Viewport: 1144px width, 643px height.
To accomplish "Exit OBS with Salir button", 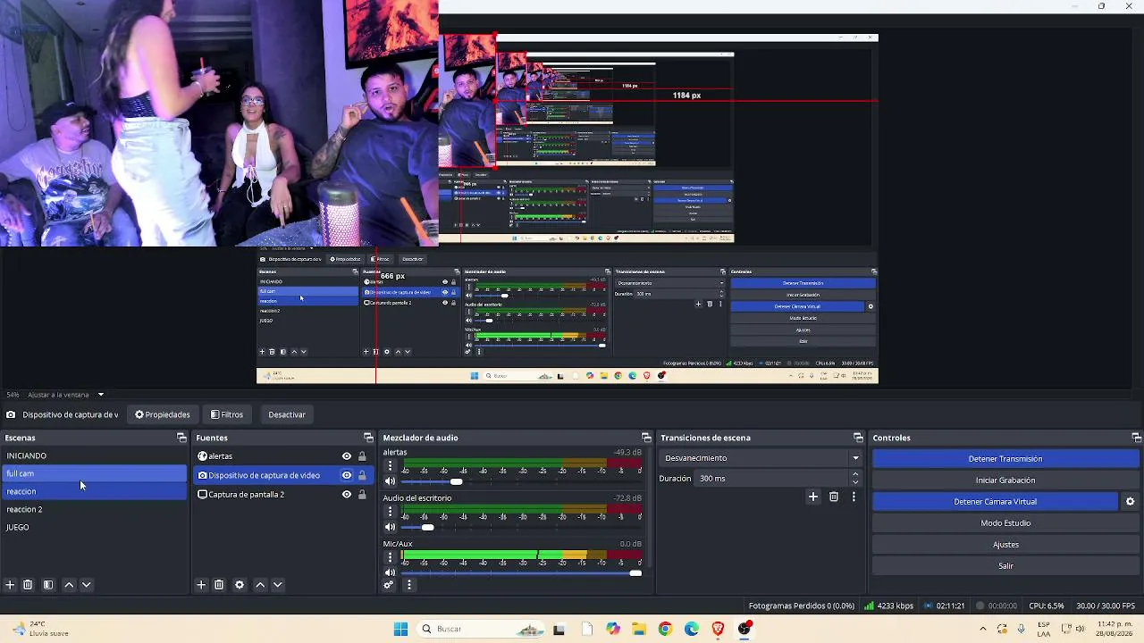I will click(x=1005, y=566).
